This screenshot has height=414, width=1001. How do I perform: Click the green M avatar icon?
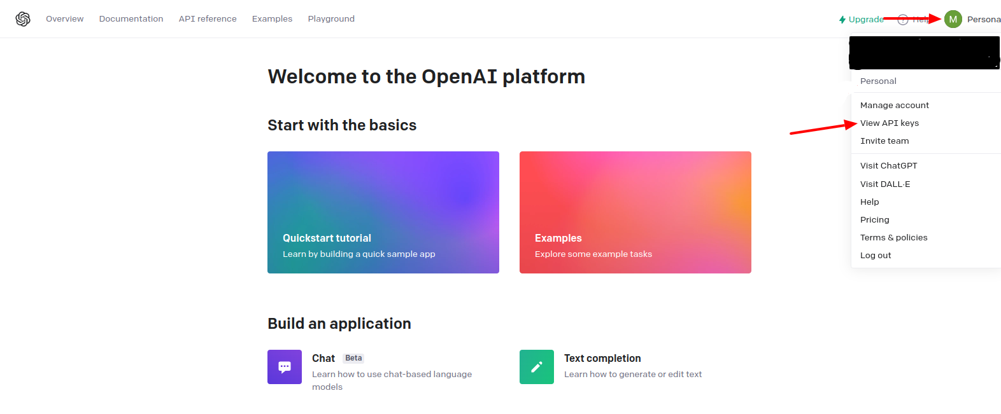(x=953, y=19)
